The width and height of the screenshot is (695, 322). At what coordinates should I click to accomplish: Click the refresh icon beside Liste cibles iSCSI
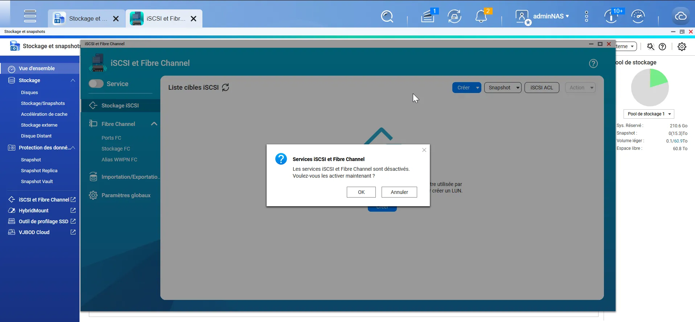[x=226, y=88]
